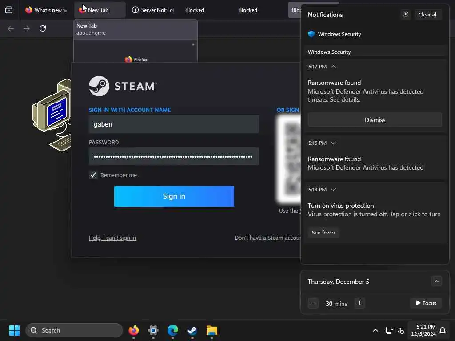Reload the current Firefox page

pyautogui.click(x=43, y=28)
